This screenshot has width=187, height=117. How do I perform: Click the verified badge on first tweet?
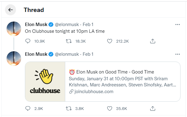[51, 25]
